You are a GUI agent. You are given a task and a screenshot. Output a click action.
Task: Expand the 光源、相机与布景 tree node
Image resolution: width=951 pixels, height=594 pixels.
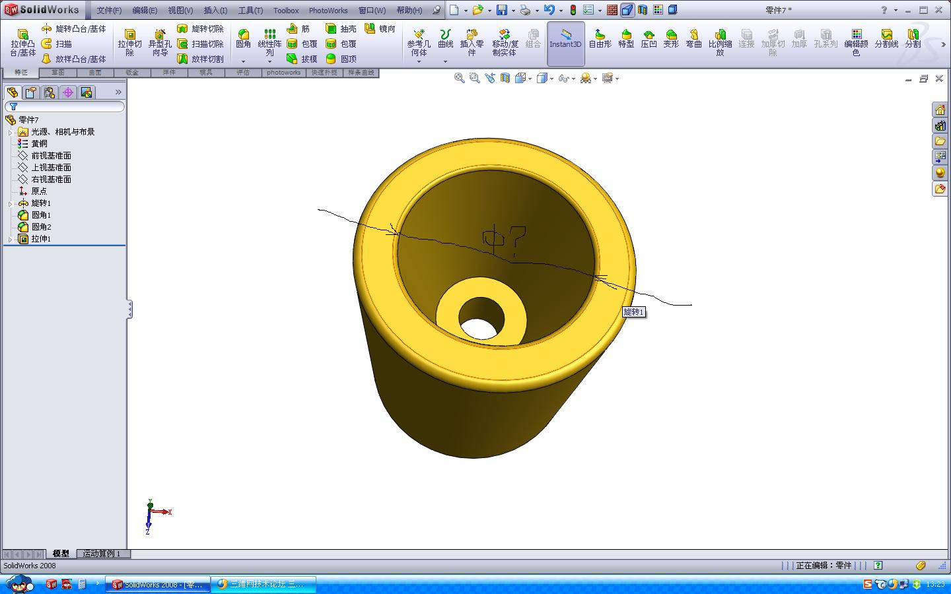coord(10,133)
